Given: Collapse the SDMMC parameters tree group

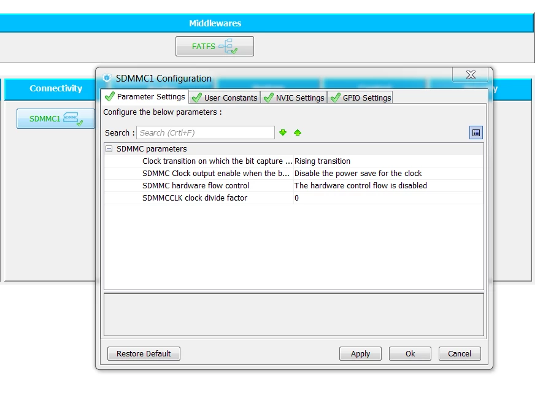Looking at the screenshot, I should (109, 149).
